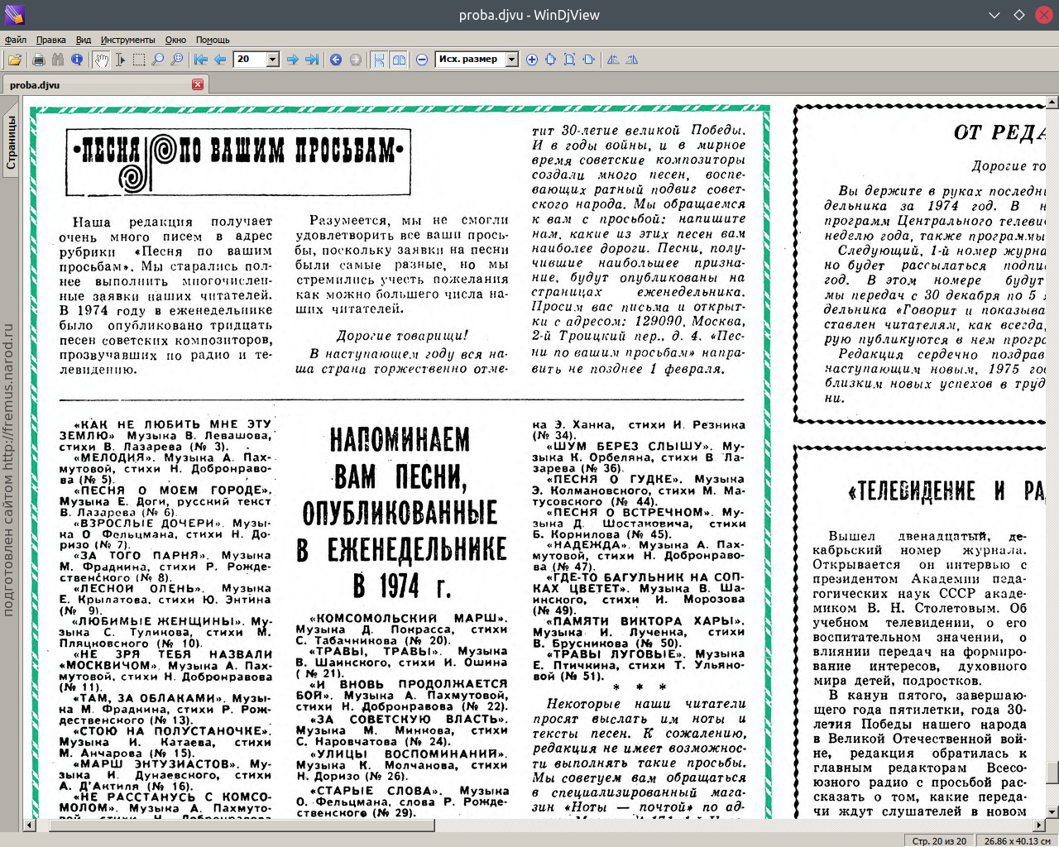This screenshot has height=847, width=1059.
Task: Activate the magnifying glass tool
Action: pos(158,60)
